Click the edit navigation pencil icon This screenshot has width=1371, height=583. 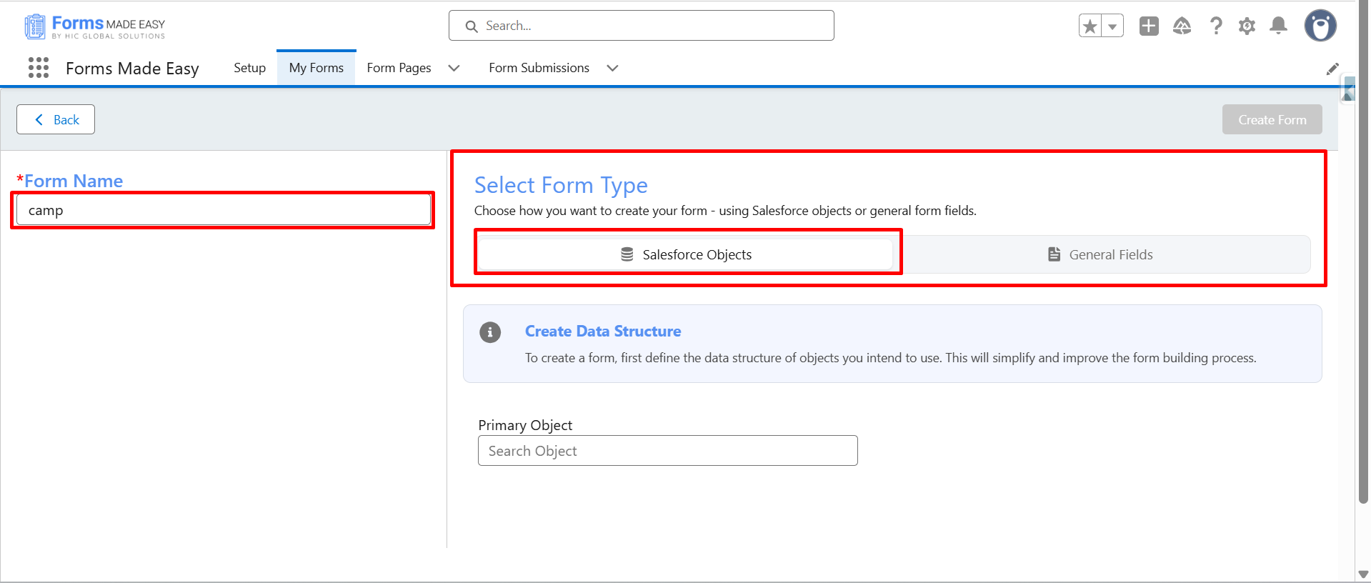point(1332,69)
